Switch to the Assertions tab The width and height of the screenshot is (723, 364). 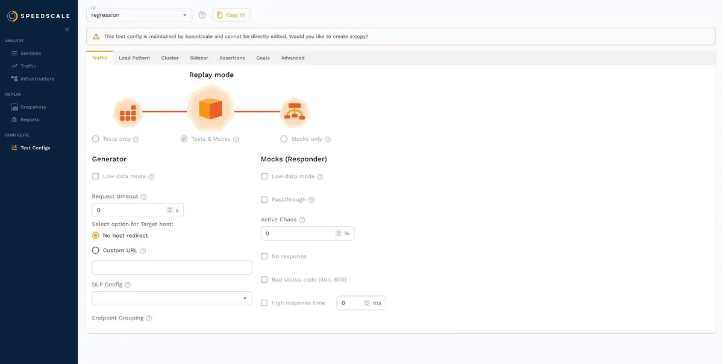[232, 57]
